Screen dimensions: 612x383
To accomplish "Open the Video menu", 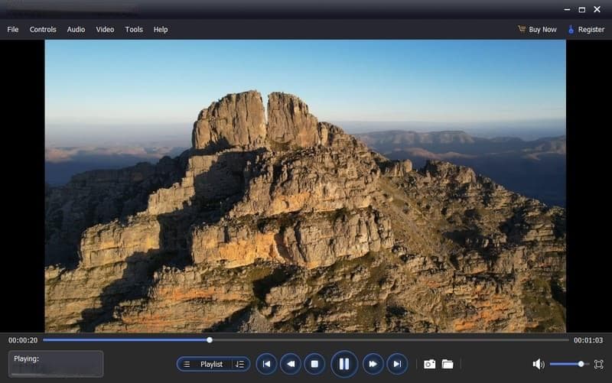I will click(x=105, y=30).
